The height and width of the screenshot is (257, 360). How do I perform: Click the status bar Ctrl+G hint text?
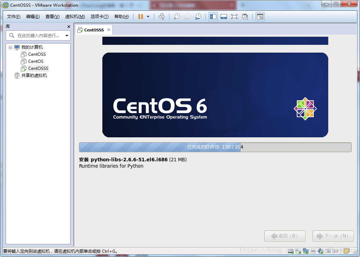coord(61,251)
